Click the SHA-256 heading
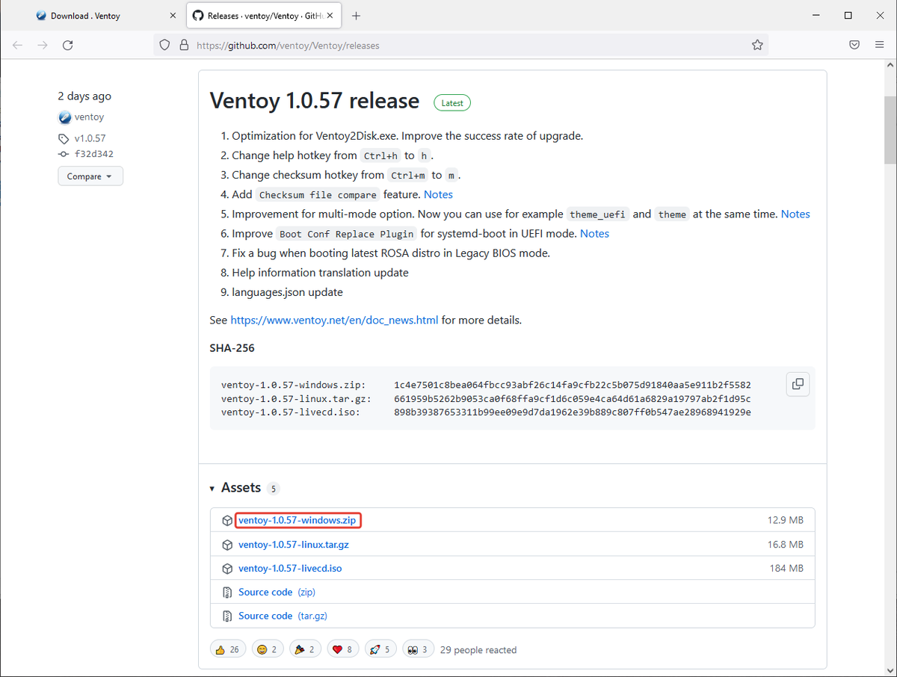The width and height of the screenshot is (897, 677). (x=232, y=348)
